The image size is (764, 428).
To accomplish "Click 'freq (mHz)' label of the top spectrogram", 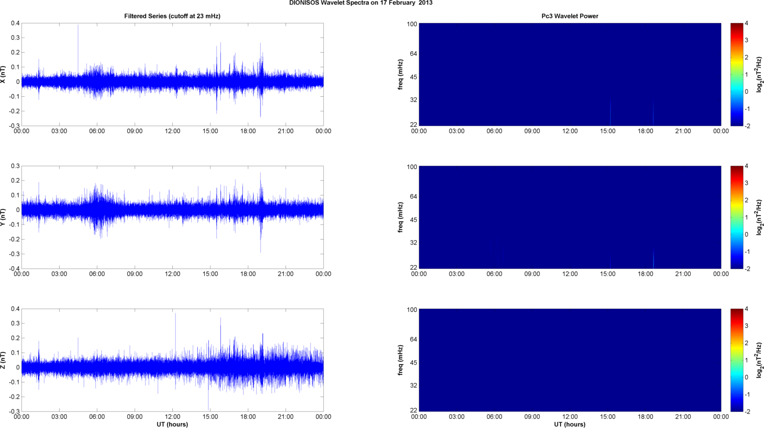I will coord(400,75).
